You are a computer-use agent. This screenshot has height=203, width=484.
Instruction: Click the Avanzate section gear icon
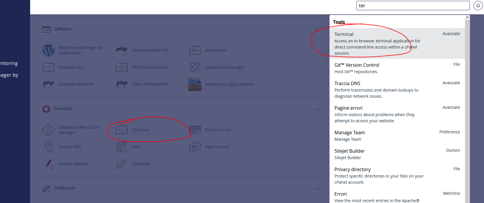pos(46,109)
